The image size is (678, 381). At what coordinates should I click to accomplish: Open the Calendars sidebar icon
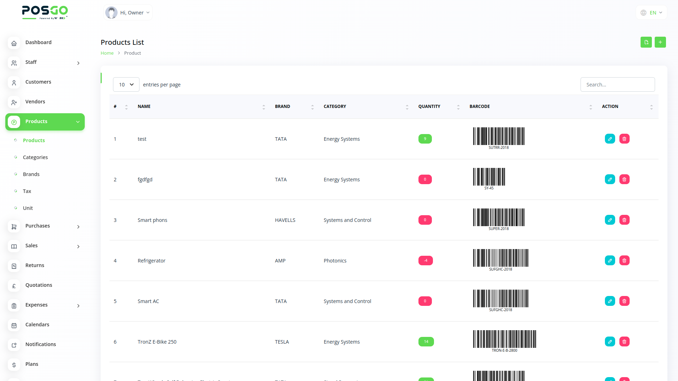pos(14,325)
